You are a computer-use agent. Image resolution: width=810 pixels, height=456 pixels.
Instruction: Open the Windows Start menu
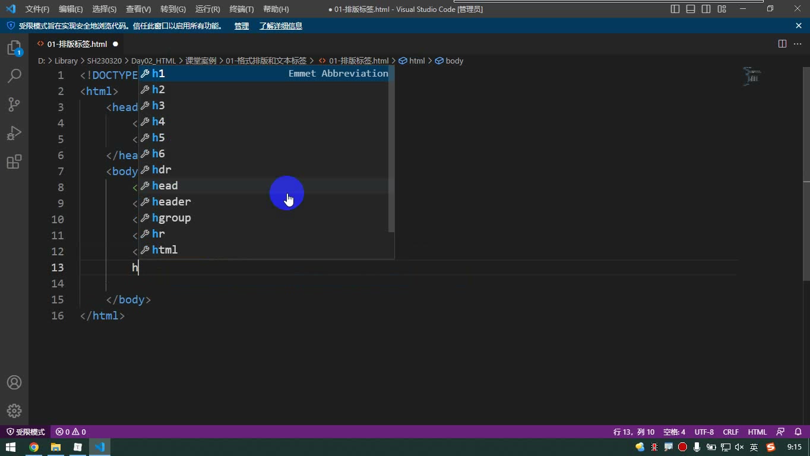click(x=11, y=447)
